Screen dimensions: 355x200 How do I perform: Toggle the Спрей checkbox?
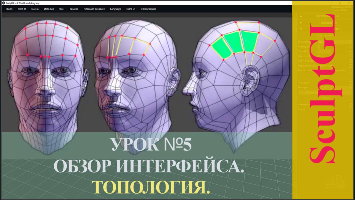pyautogui.click(x=351, y=109)
